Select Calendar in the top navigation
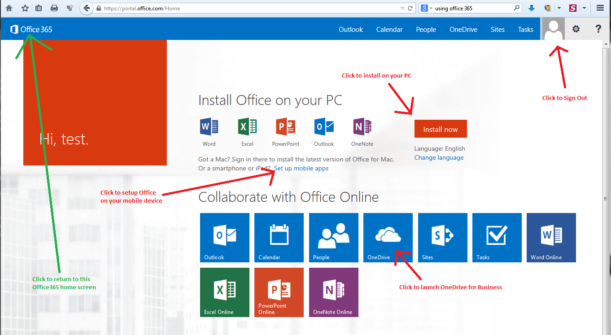The width and height of the screenshot is (611, 335). 389,30
